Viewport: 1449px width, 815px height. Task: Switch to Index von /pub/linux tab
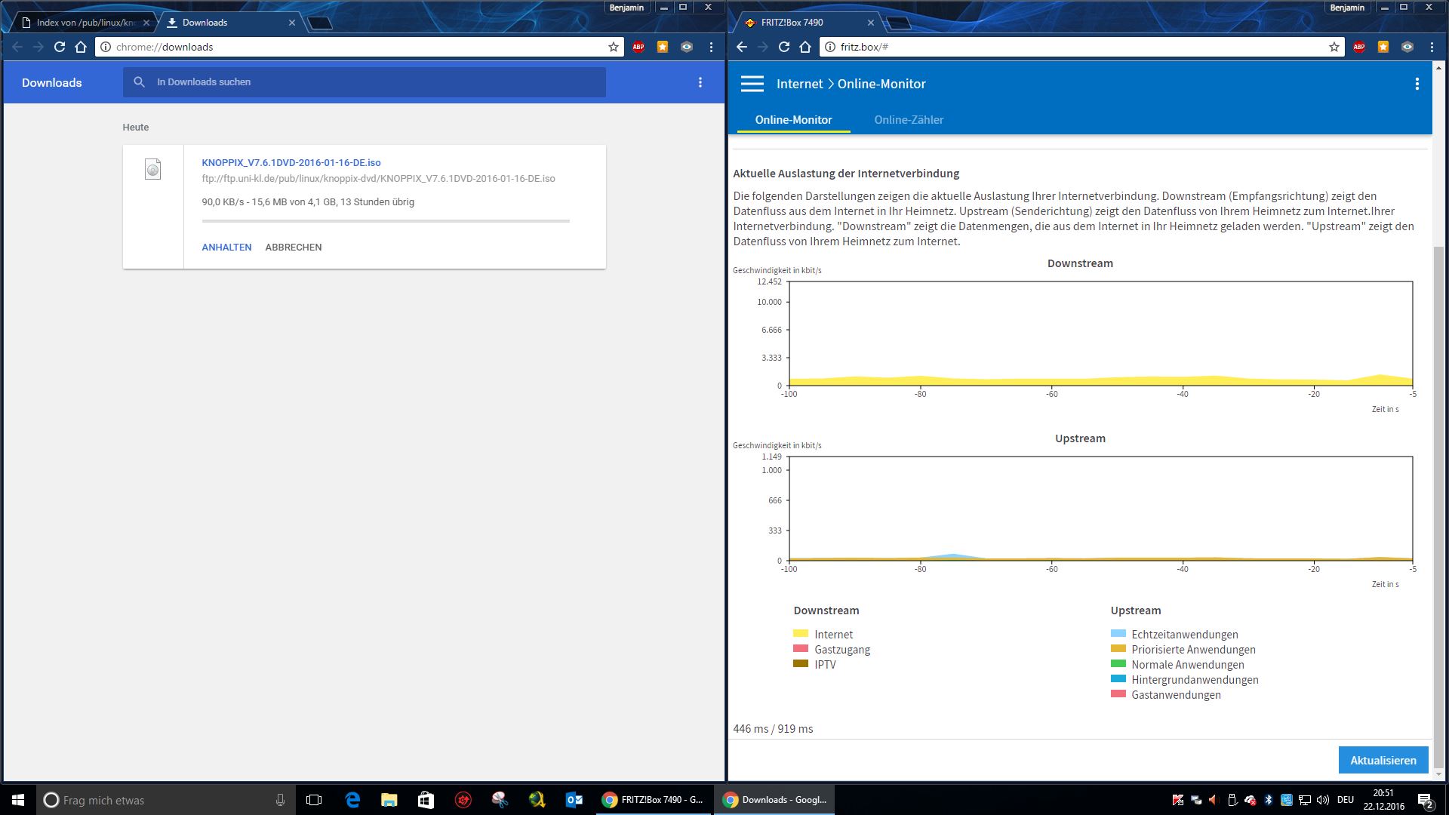tap(85, 23)
